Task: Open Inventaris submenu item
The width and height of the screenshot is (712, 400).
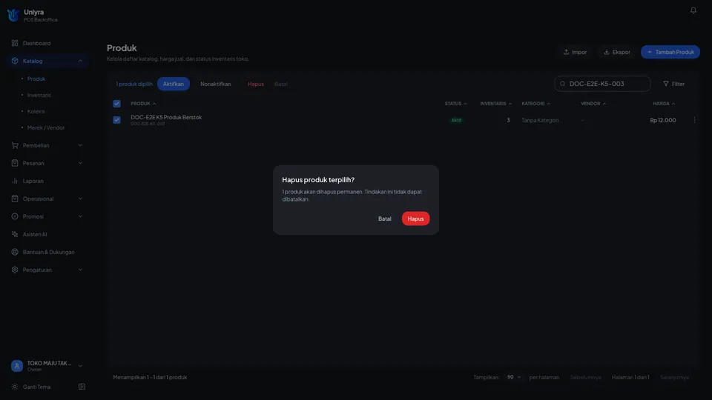Action: point(39,96)
